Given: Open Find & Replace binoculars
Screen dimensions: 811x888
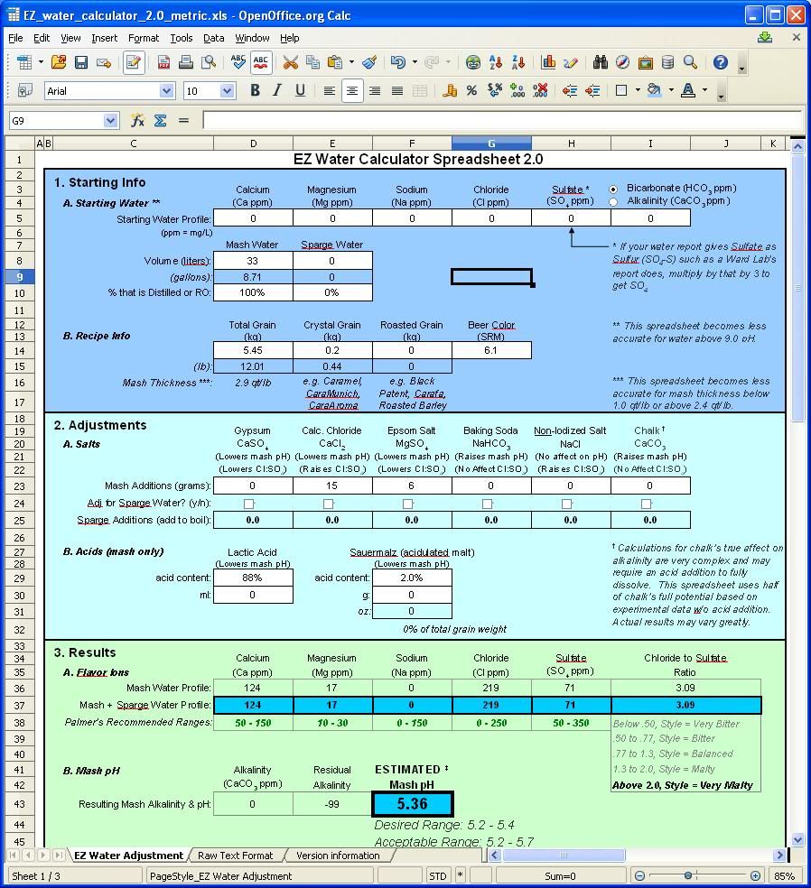Looking at the screenshot, I should (600, 62).
